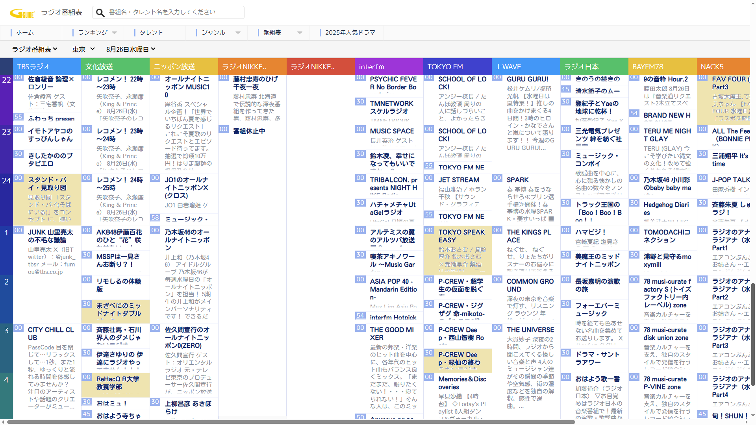Select the ニッポン放送 station header
The width and height of the screenshot is (756, 425).
(x=184, y=67)
